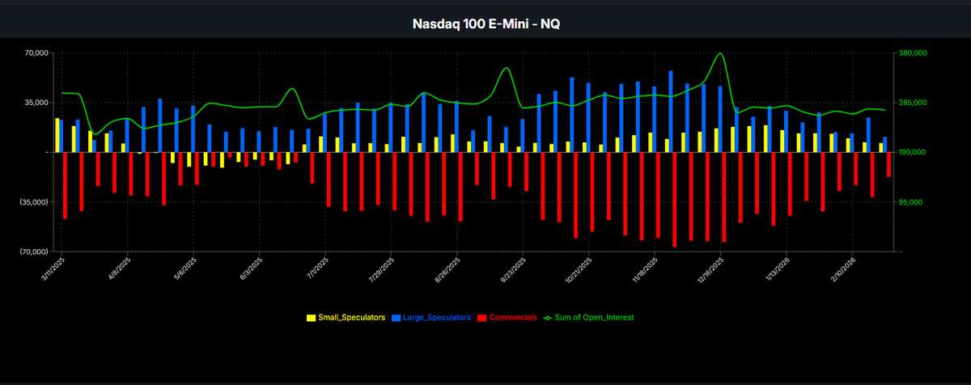Click the 2/10/2026 date axis label
971x385 pixels.
842,269
